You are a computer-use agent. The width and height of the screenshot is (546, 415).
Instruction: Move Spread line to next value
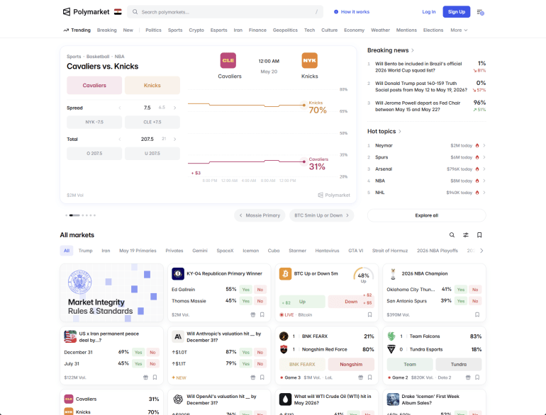tap(175, 108)
